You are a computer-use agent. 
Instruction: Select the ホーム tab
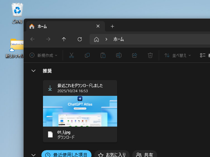pos(66,26)
